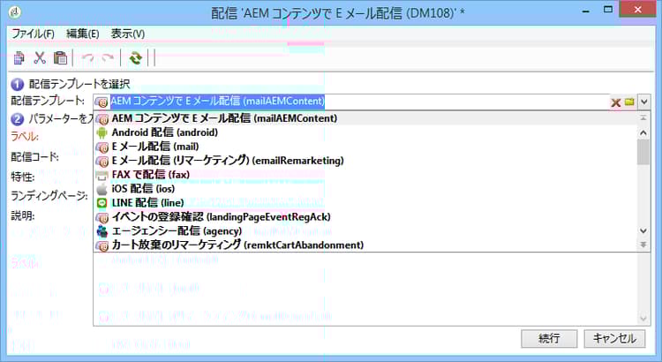
Task: Select LINE 配信 (line) template
Action: 365,203
